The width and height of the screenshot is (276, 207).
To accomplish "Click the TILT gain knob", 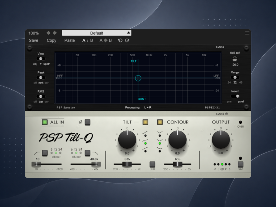I will click(x=127, y=140).
